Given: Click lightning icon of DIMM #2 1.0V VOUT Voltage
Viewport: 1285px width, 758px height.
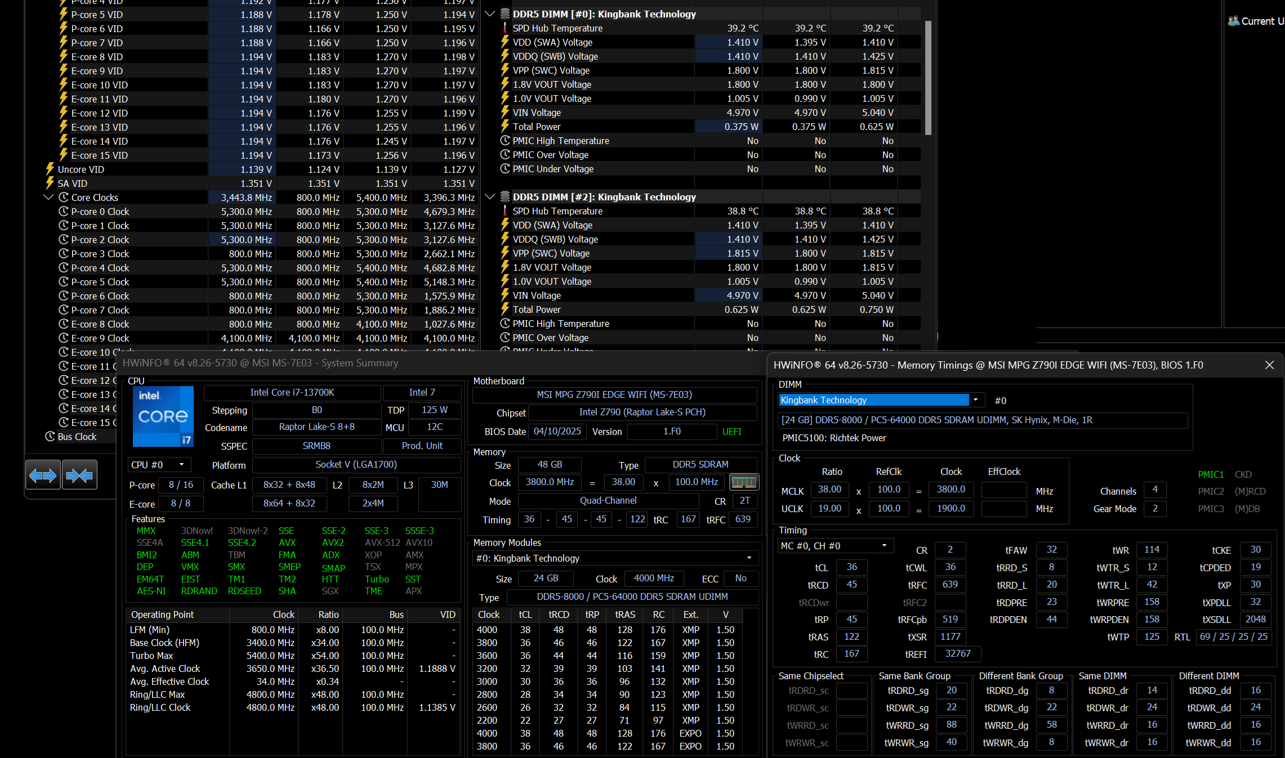Looking at the screenshot, I should pos(505,281).
